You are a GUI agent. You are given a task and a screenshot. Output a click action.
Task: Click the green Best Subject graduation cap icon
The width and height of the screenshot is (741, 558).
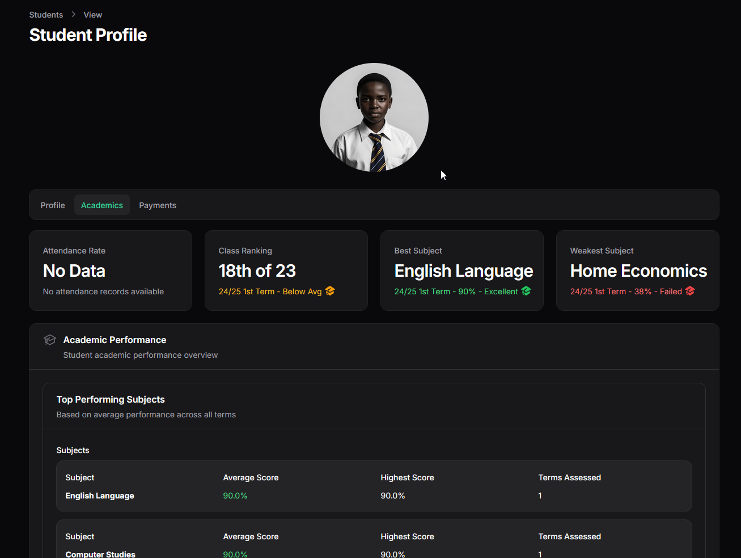(x=526, y=291)
